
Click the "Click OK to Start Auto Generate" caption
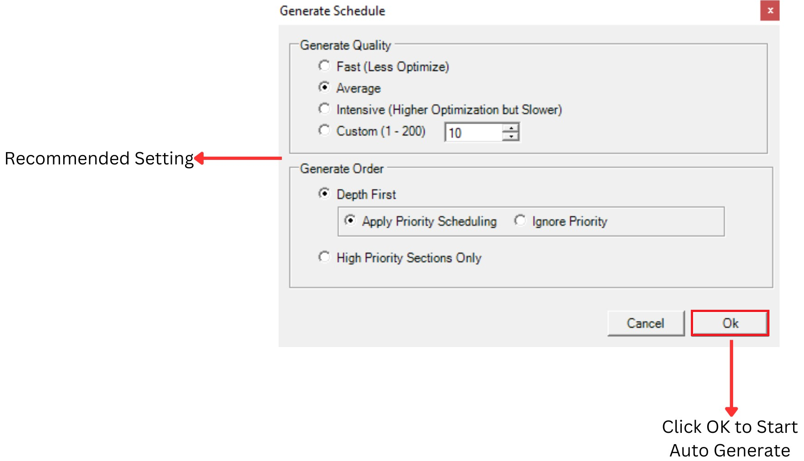[729, 439]
